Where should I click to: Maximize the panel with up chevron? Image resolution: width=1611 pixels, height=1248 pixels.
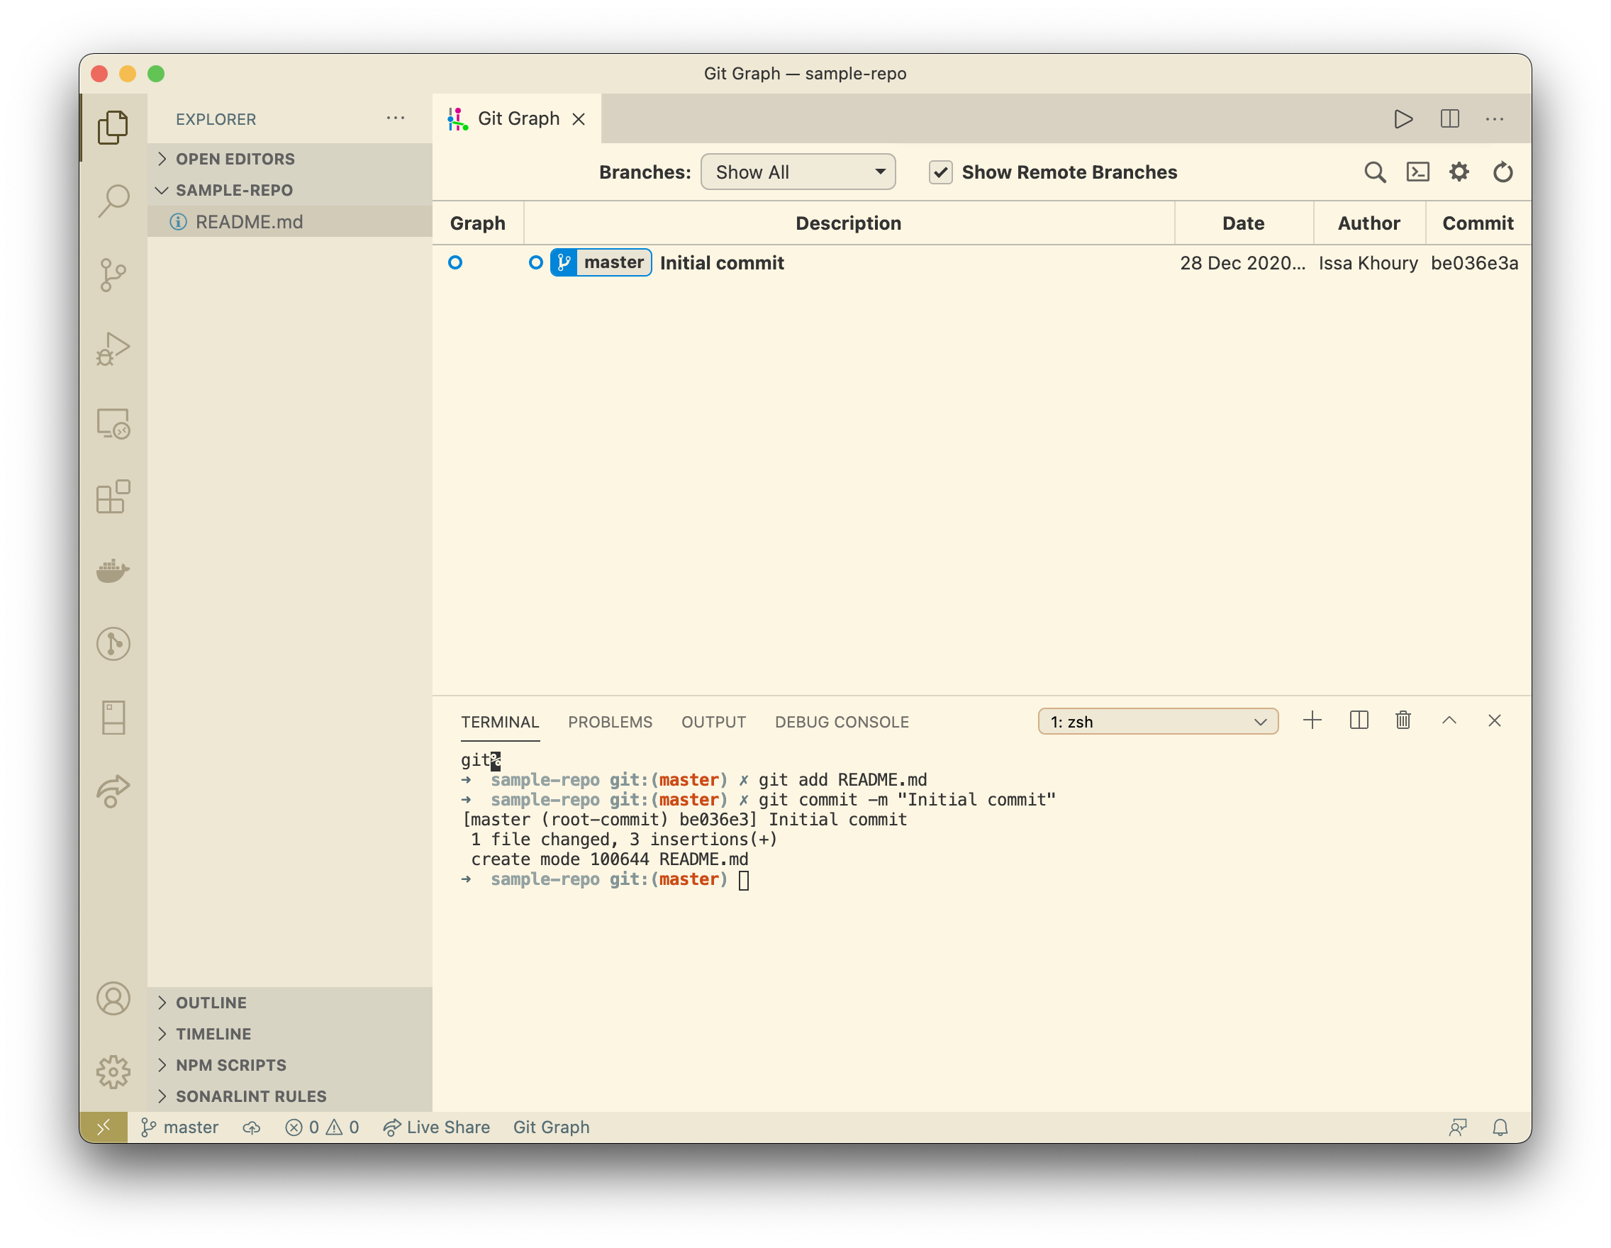1449,720
